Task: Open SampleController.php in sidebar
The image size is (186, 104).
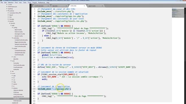Action: tap(21, 44)
